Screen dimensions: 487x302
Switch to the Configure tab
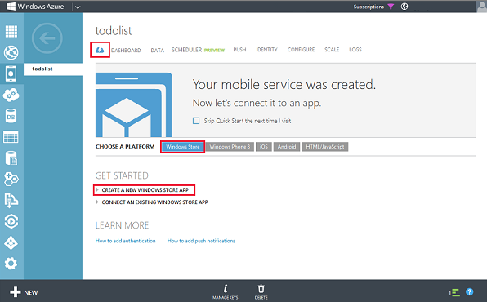[x=301, y=50]
